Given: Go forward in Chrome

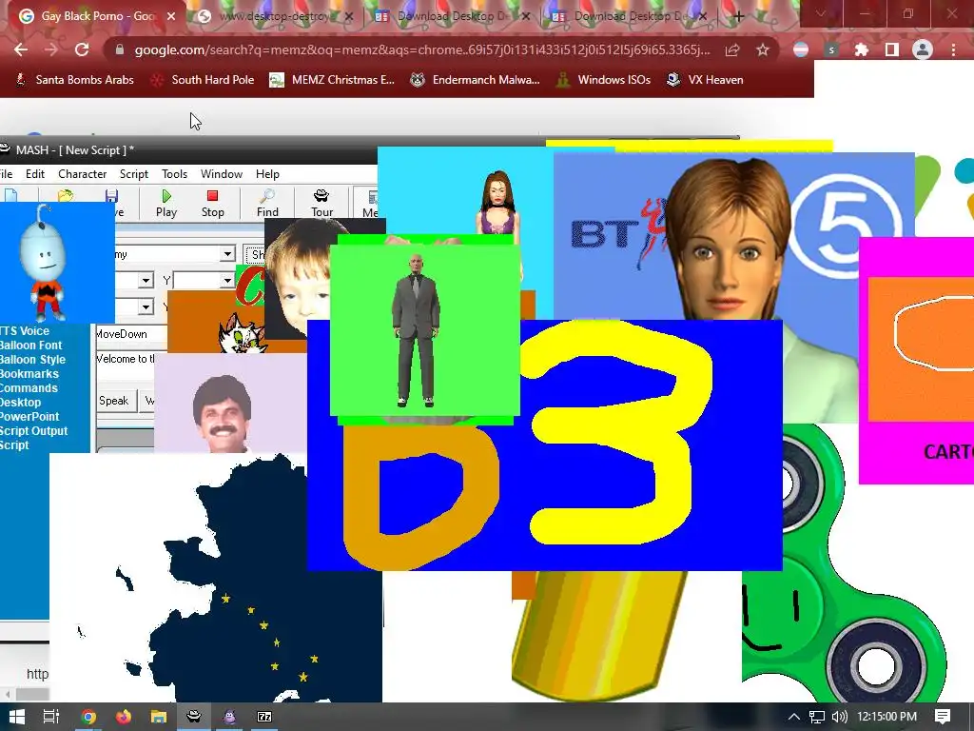Looking at the screenshot, I should click(51, 49).
